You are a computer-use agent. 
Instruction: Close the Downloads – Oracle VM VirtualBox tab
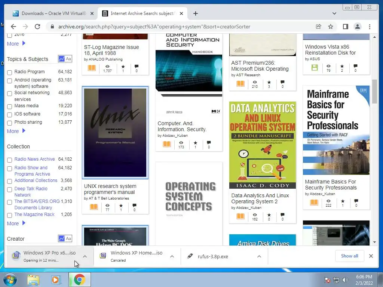pos(92,14)
